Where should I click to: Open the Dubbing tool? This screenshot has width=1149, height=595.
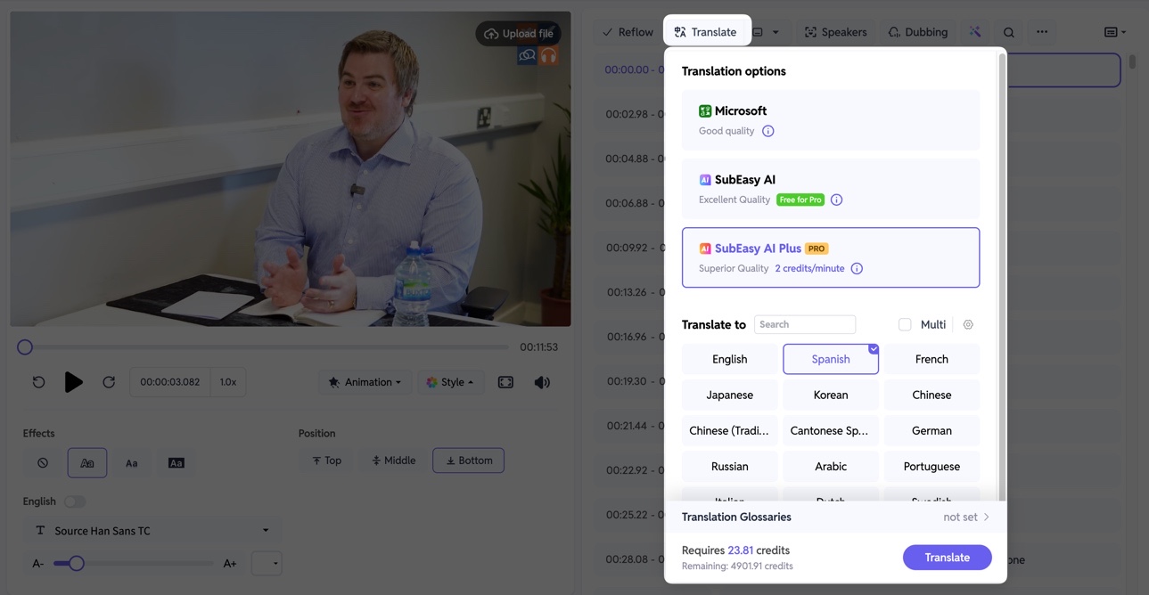pyautogui.click(x=918, y=32)
